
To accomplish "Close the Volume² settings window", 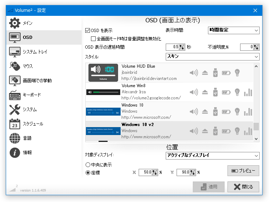I will (255, 10).
